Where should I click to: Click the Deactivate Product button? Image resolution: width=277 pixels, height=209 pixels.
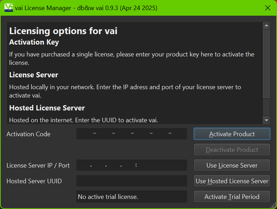[x=232, y=150]
